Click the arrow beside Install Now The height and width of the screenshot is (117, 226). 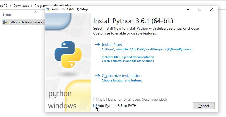[98, 45]
